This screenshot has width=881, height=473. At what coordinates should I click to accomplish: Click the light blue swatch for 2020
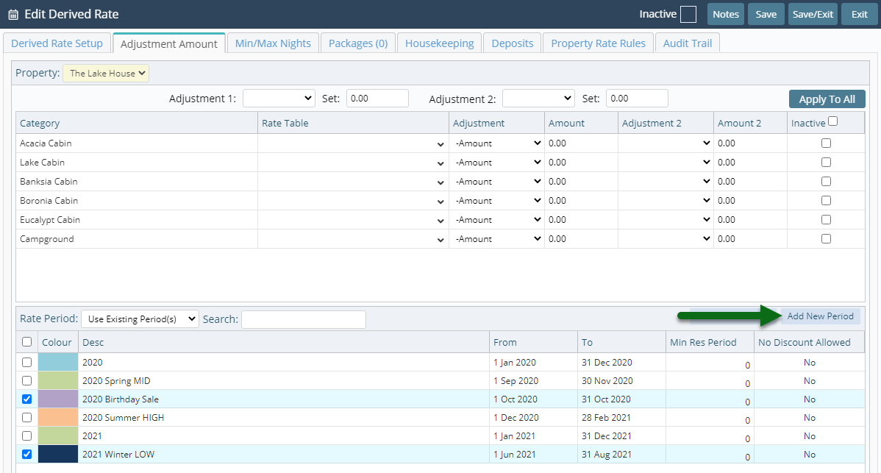[x=58, y=363]
